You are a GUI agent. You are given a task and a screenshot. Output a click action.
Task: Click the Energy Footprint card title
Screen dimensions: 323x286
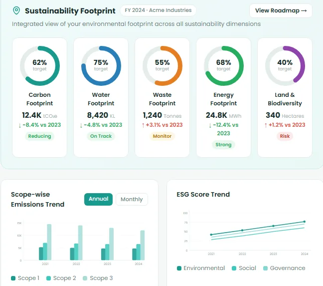pyautogui.click(x=223, y=99)
